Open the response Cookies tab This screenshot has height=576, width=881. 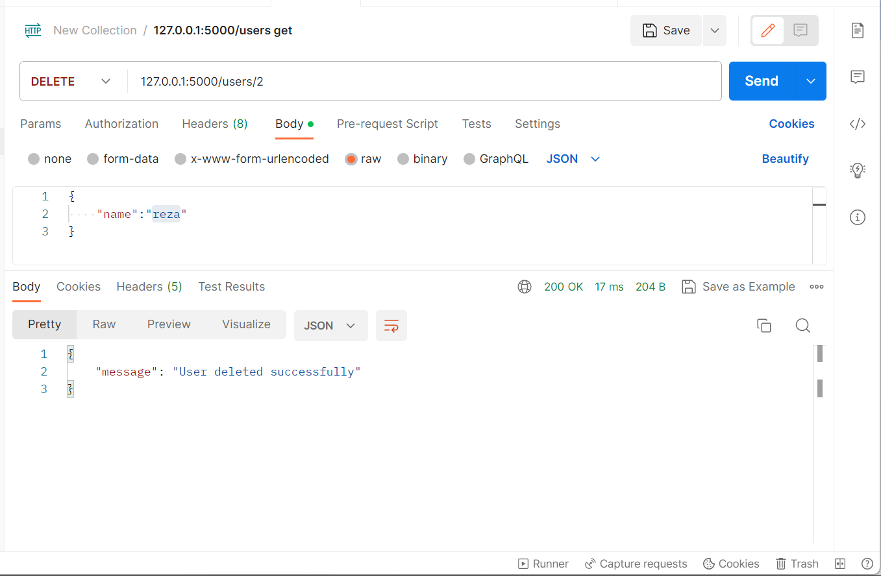79,287
